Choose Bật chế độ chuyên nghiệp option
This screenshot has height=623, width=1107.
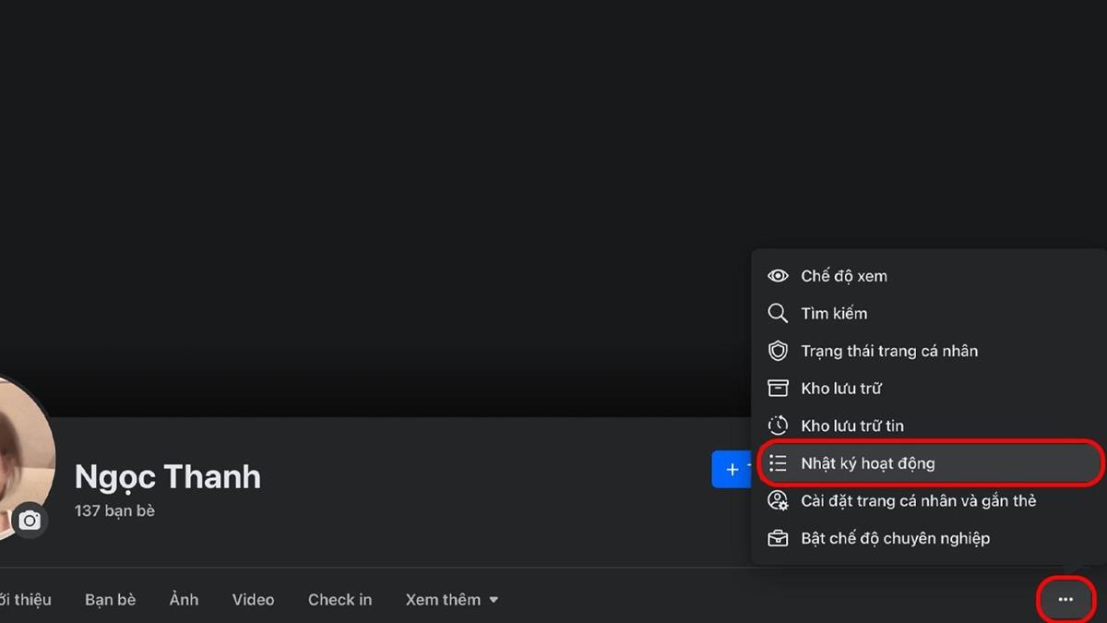tap(895, 538)
